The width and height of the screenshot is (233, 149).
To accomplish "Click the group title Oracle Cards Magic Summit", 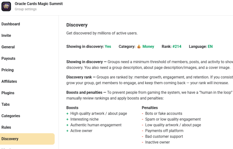I will [39, 4].
